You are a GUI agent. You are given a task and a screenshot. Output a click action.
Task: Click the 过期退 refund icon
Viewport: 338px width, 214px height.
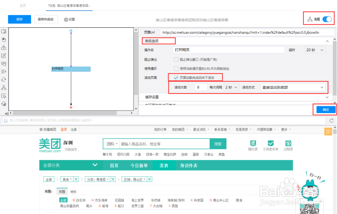pos(288,143)
